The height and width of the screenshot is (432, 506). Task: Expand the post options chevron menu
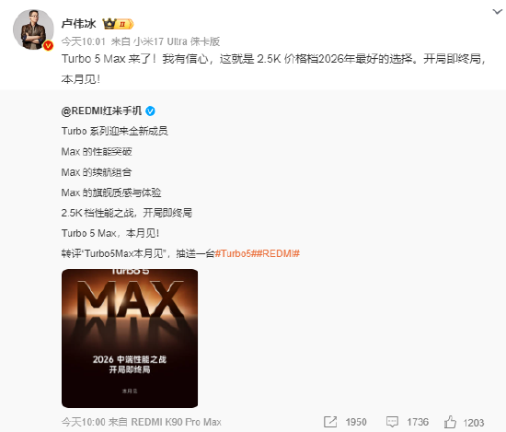click(x=498, y=12)
